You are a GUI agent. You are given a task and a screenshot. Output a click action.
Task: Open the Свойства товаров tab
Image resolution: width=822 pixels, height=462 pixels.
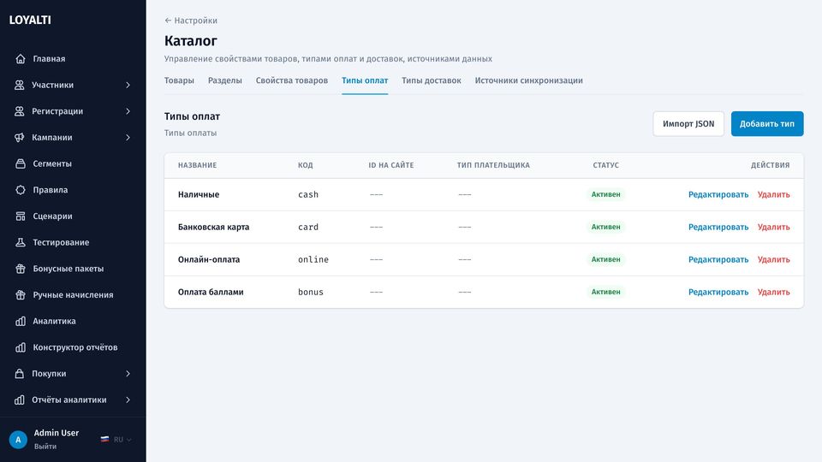(291, 80)
